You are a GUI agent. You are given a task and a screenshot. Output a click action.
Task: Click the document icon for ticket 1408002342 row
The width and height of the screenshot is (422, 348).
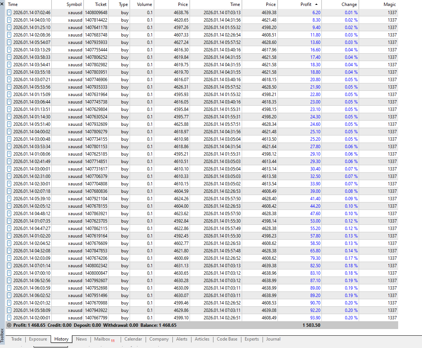(9, 265)
